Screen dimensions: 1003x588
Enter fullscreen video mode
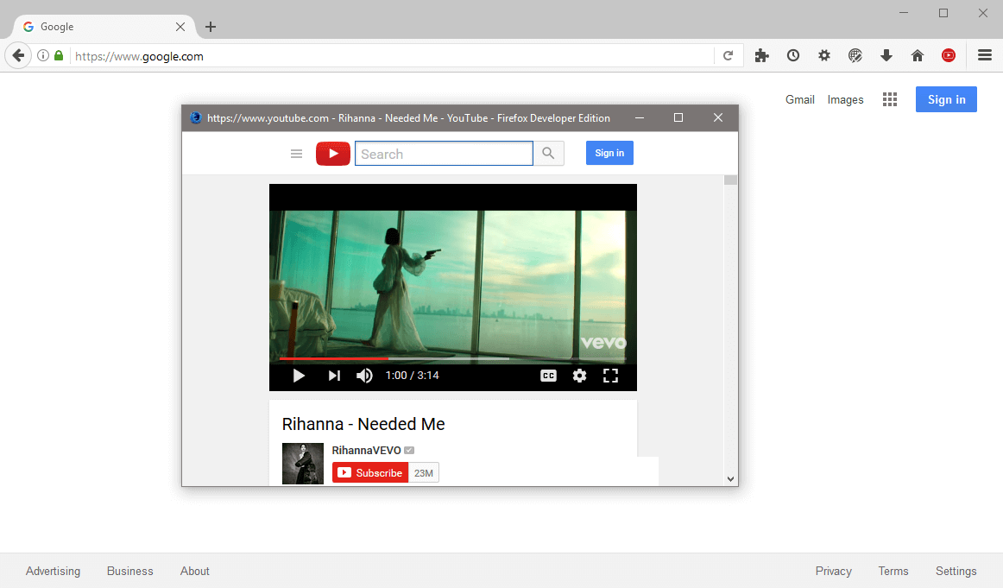611,376
